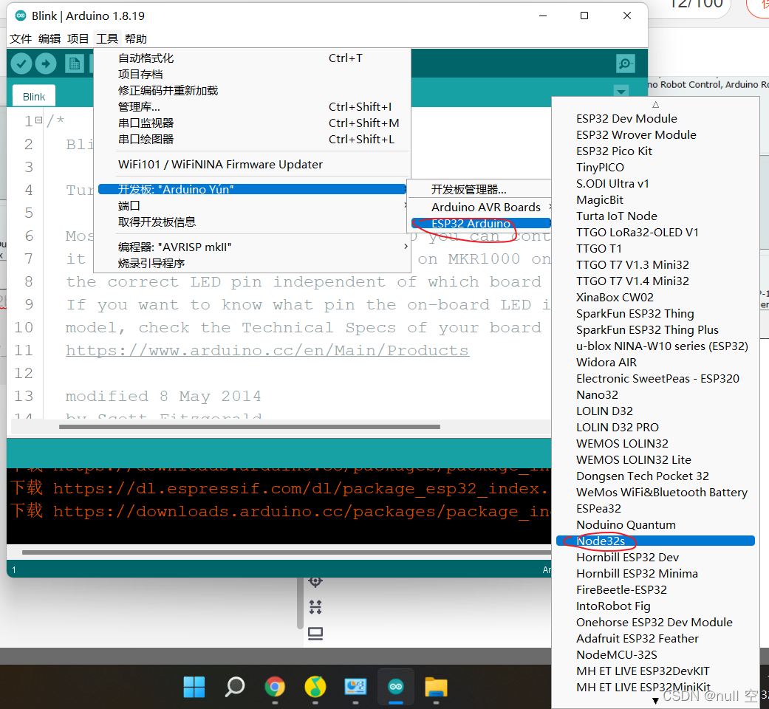
Task: Open the control panel app in taskbar
Action: pos(355,686)
